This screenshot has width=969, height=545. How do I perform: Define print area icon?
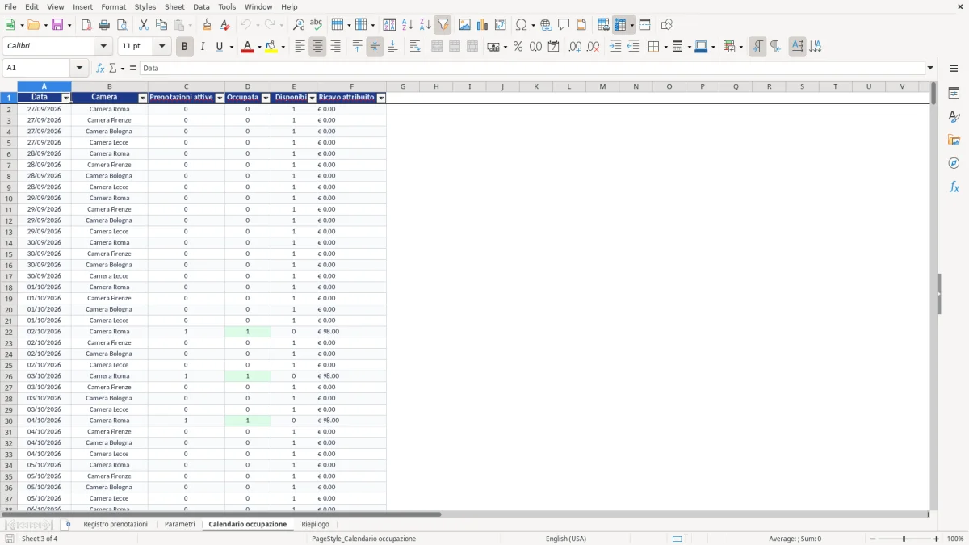[603, 25]
